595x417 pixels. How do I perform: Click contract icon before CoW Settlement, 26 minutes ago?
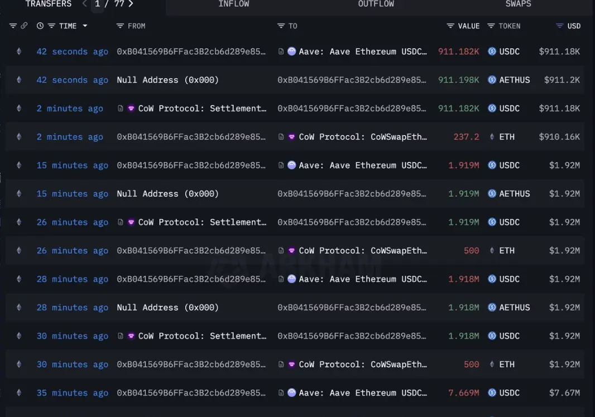coord(121,222)
